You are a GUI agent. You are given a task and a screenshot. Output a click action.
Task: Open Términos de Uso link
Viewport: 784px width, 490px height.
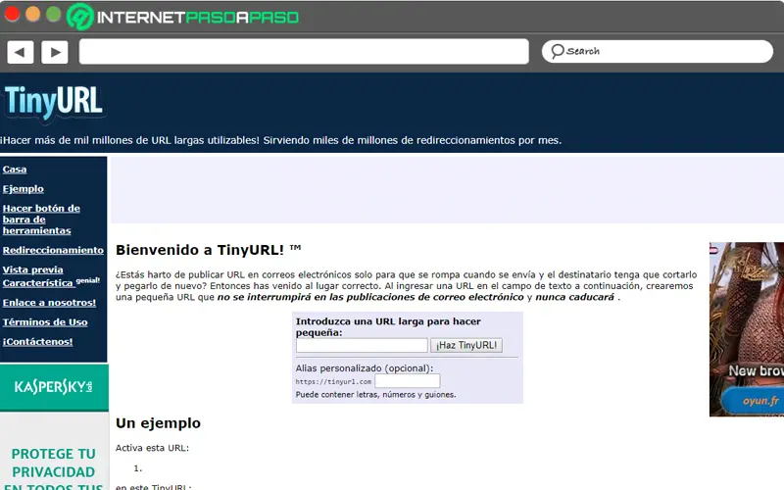[45, 322]
